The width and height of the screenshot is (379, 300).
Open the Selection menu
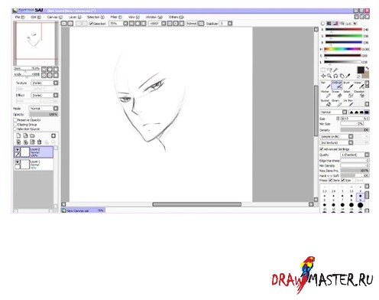[96, 17]
